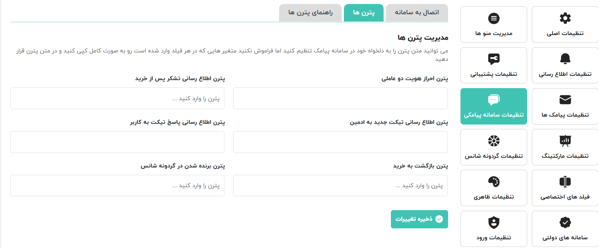
Task: Focus the تشکر پس از خرید pattern field
Action: click(117, 98)
